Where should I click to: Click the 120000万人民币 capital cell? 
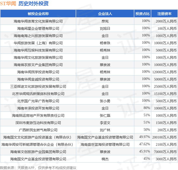164,72
